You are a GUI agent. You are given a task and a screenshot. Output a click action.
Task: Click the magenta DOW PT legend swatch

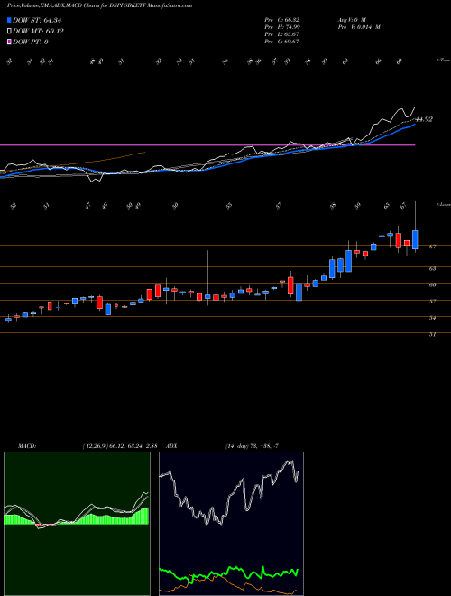(x=9, y=42)
